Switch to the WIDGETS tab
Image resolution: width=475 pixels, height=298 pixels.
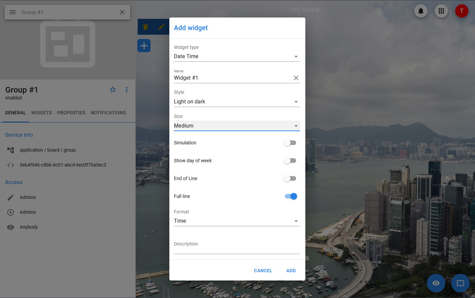pos(42,113)
